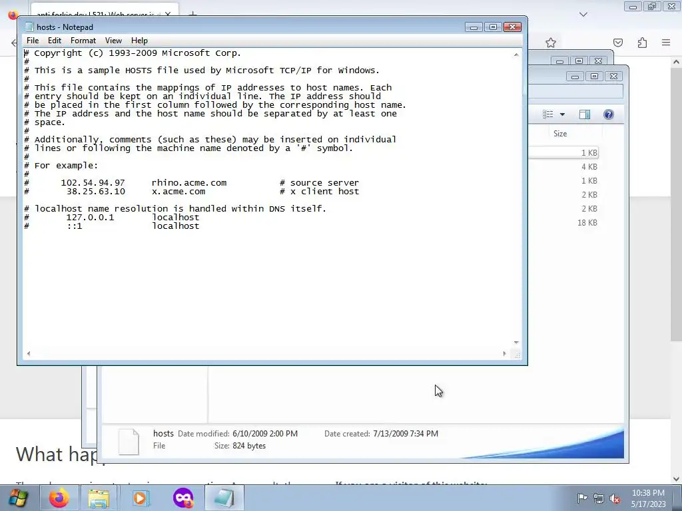Click Firefox page scrollbar up arrow
This screenshot has width=682, height=511.
[677, 62]
